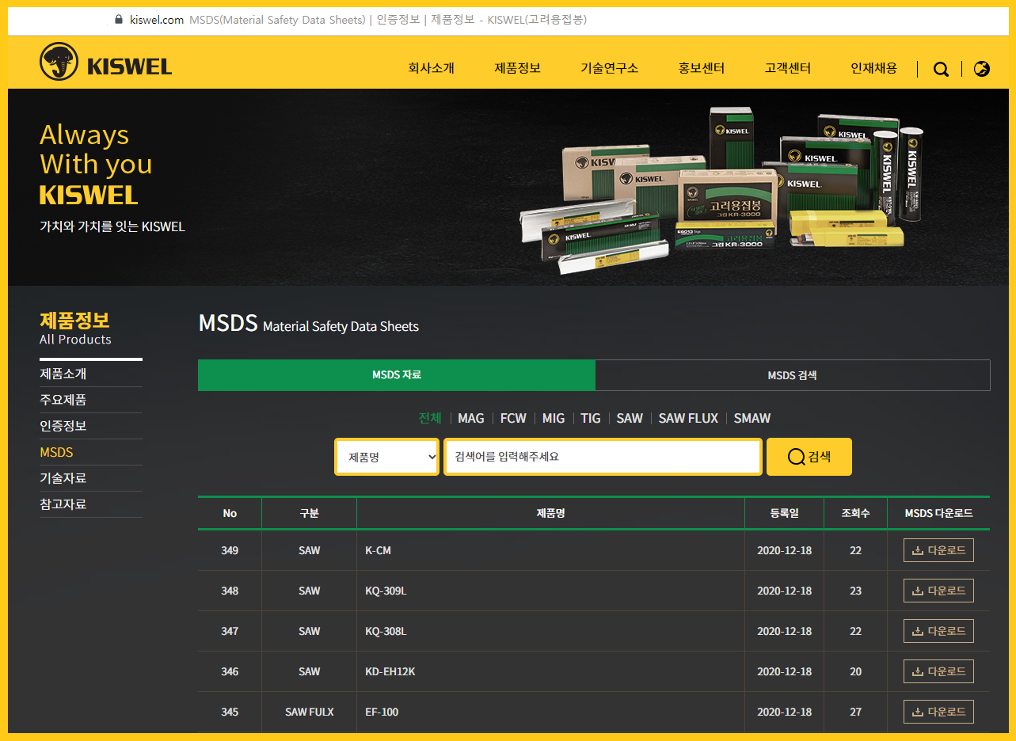Download MSDS for KQ-309L
This screenshot has height=741, width=1016.
pyautogui.click(x=938, y=591)
